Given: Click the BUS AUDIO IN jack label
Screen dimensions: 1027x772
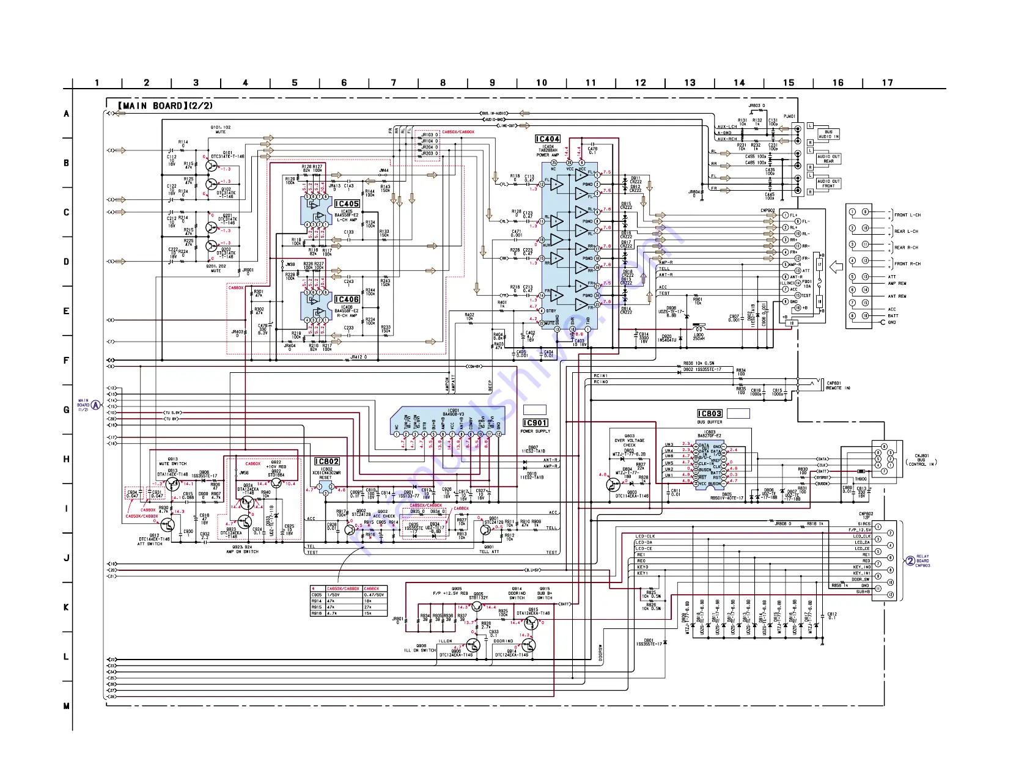Looking at the screenshot, I should (x=829, y=134).
